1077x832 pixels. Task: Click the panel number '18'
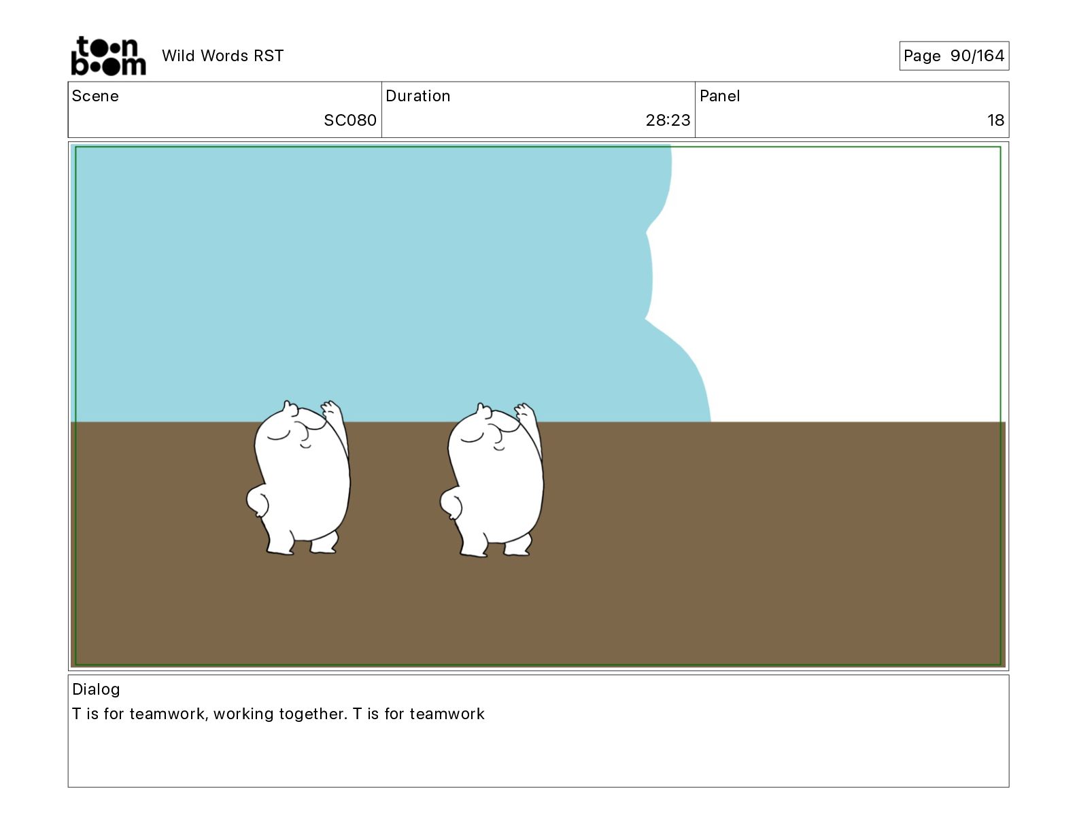coord(995,120)
